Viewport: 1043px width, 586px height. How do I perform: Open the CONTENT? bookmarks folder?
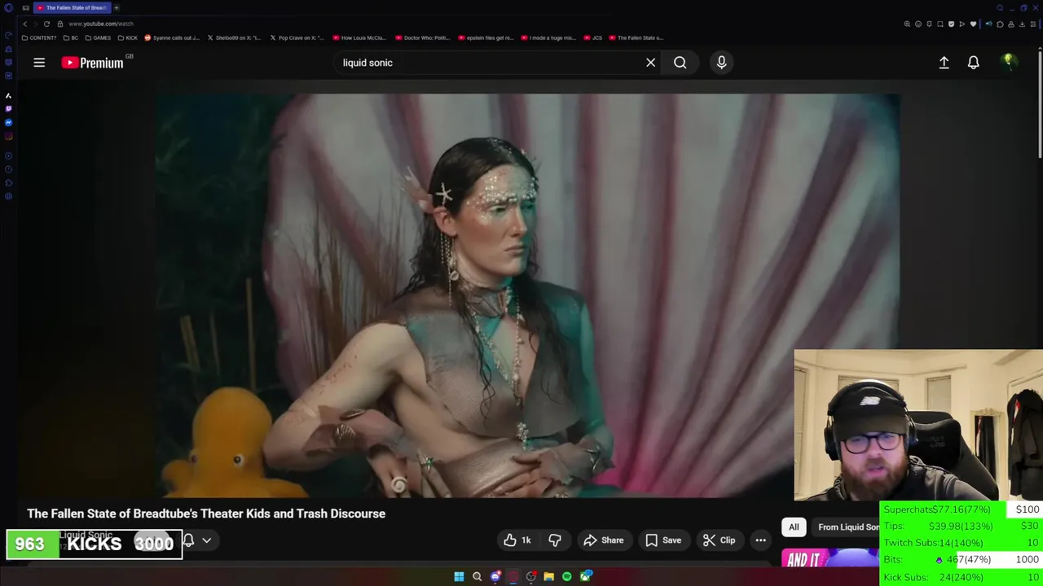(39, 37)
